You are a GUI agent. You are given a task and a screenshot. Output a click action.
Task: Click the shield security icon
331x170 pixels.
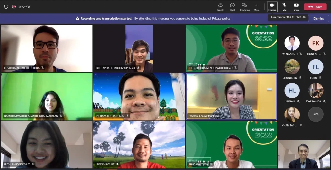[6, 7]
